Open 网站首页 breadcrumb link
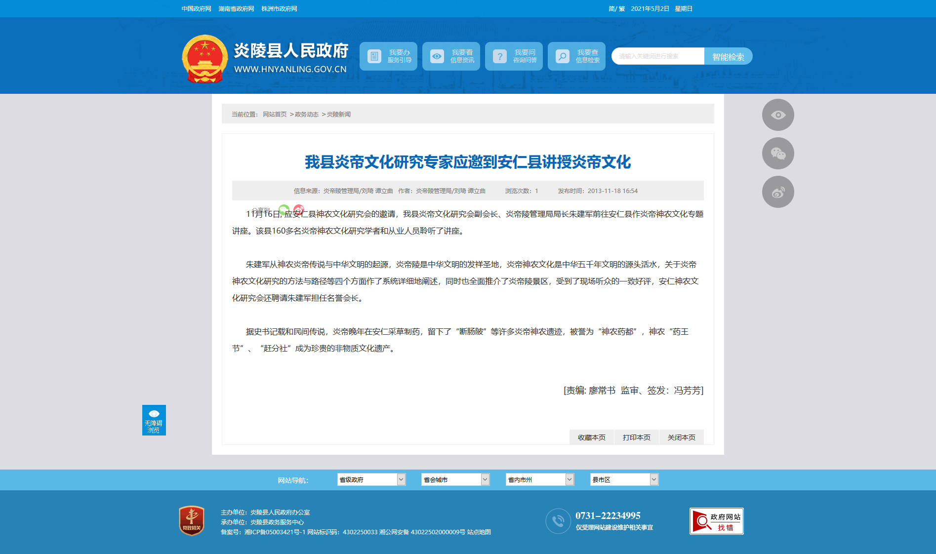Viewport: 936px width, 554px height. point(275,115)
